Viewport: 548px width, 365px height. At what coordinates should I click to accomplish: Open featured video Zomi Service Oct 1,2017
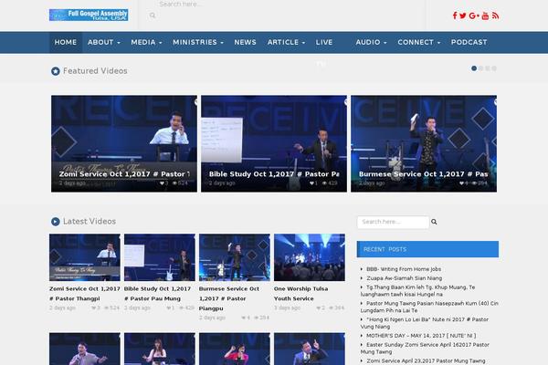pyautogui.click(x=124, y=143)
